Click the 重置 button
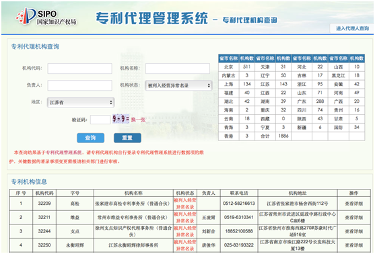 click(x=127, y=138)
